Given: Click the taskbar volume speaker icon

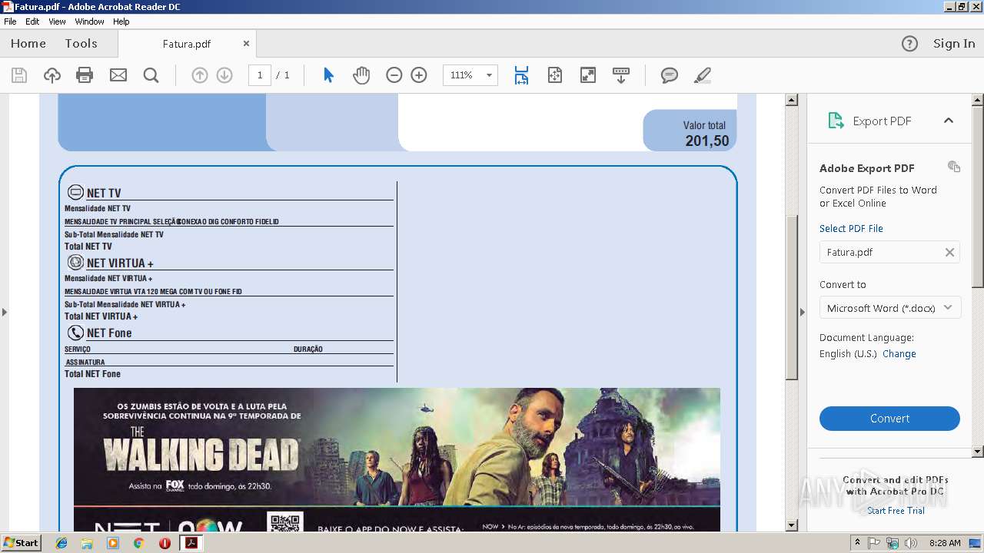Looking at the screenshot, I should point(911,543).
